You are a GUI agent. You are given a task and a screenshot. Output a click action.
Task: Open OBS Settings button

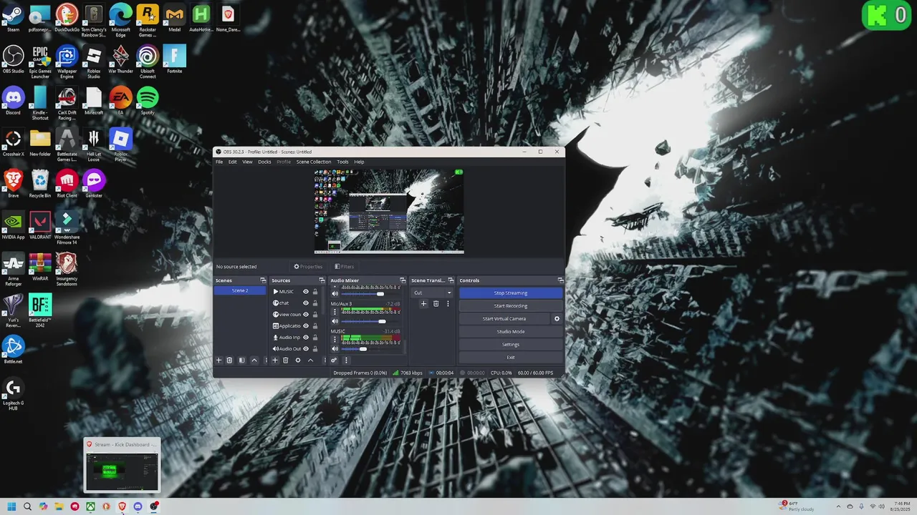point(510,345)
